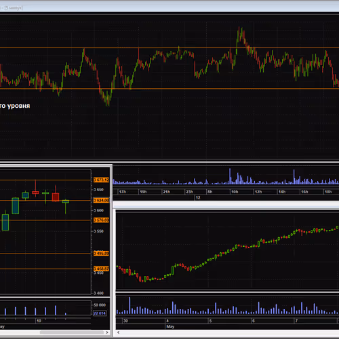This screenshot has height=339, width=339.
Task: Click the date 10 label on the left chart axis
Action: 39,321
